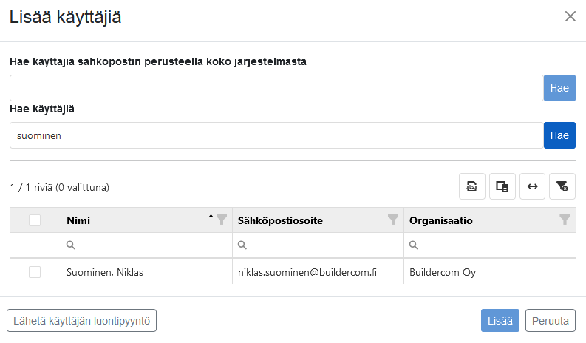The height and width of the screenshot is (343, 586).
Task: Select the checkbox for Suominen, Niklas
Action: click(35, 272)
